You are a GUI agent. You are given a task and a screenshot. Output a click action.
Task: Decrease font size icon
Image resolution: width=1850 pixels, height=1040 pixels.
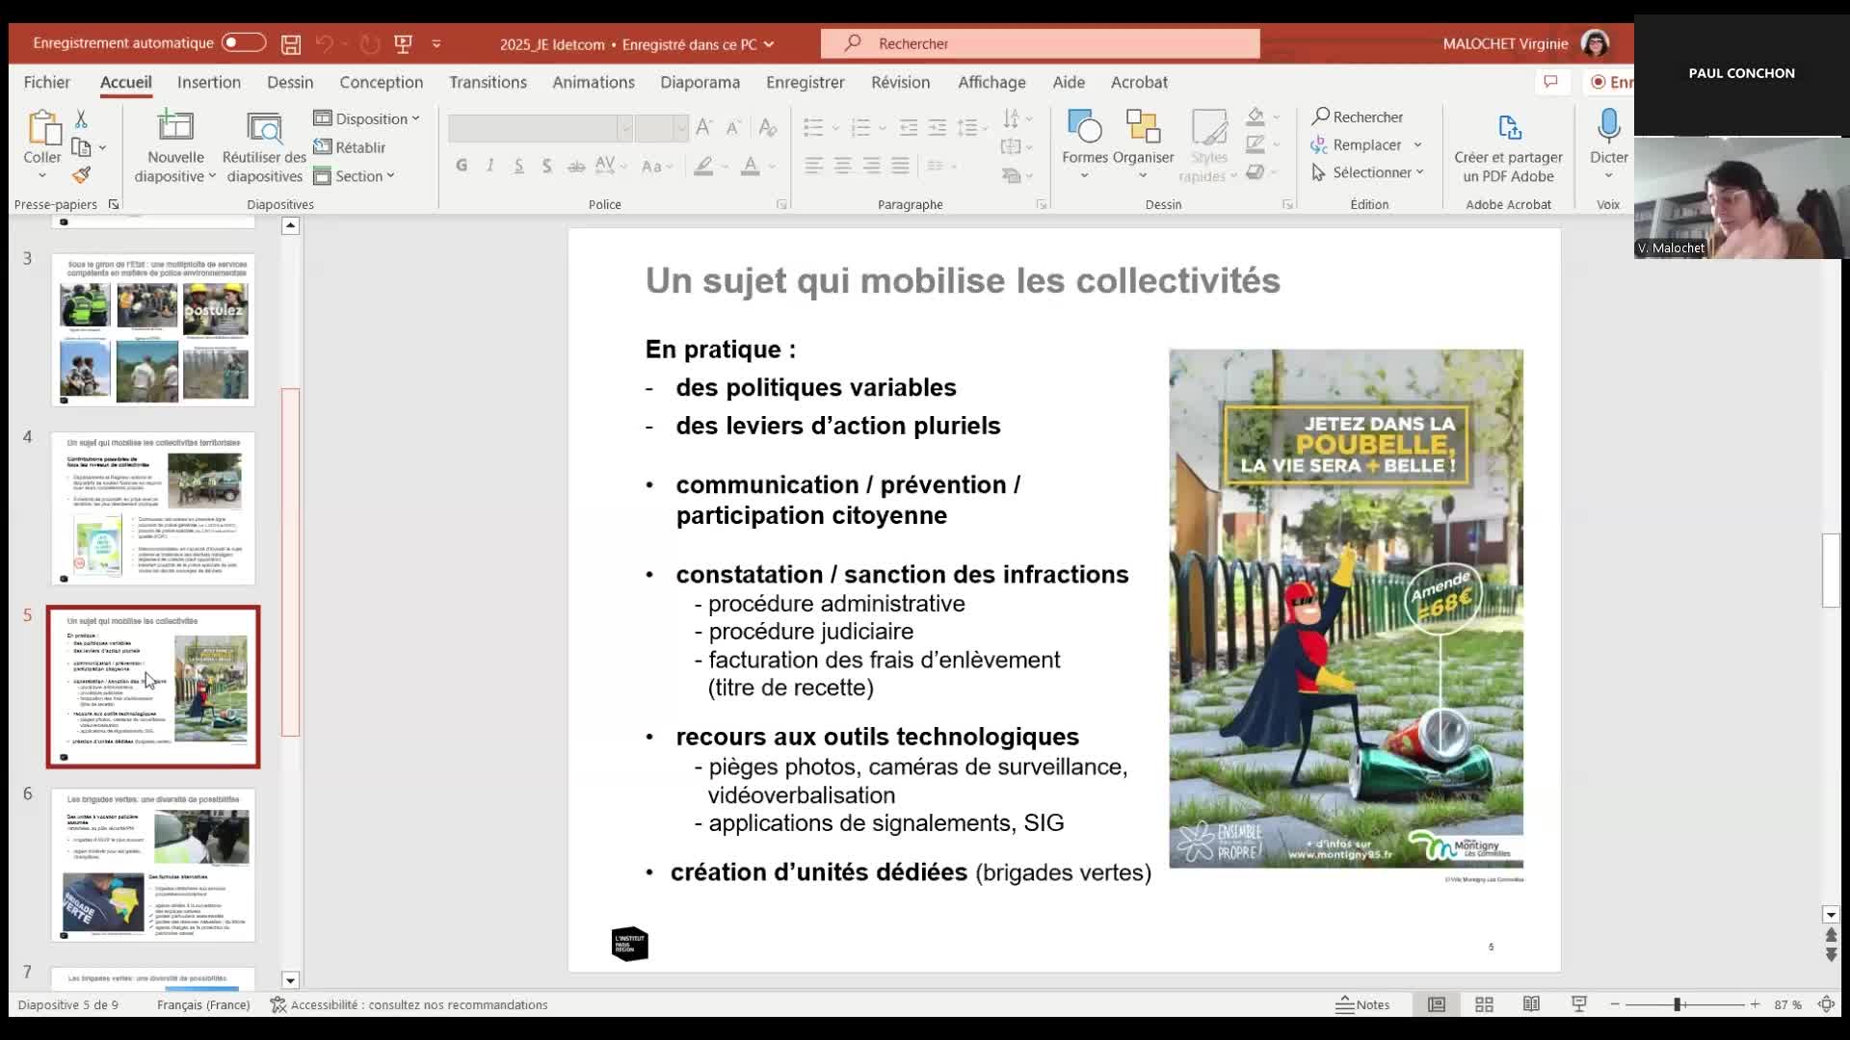tap(733, 127)
